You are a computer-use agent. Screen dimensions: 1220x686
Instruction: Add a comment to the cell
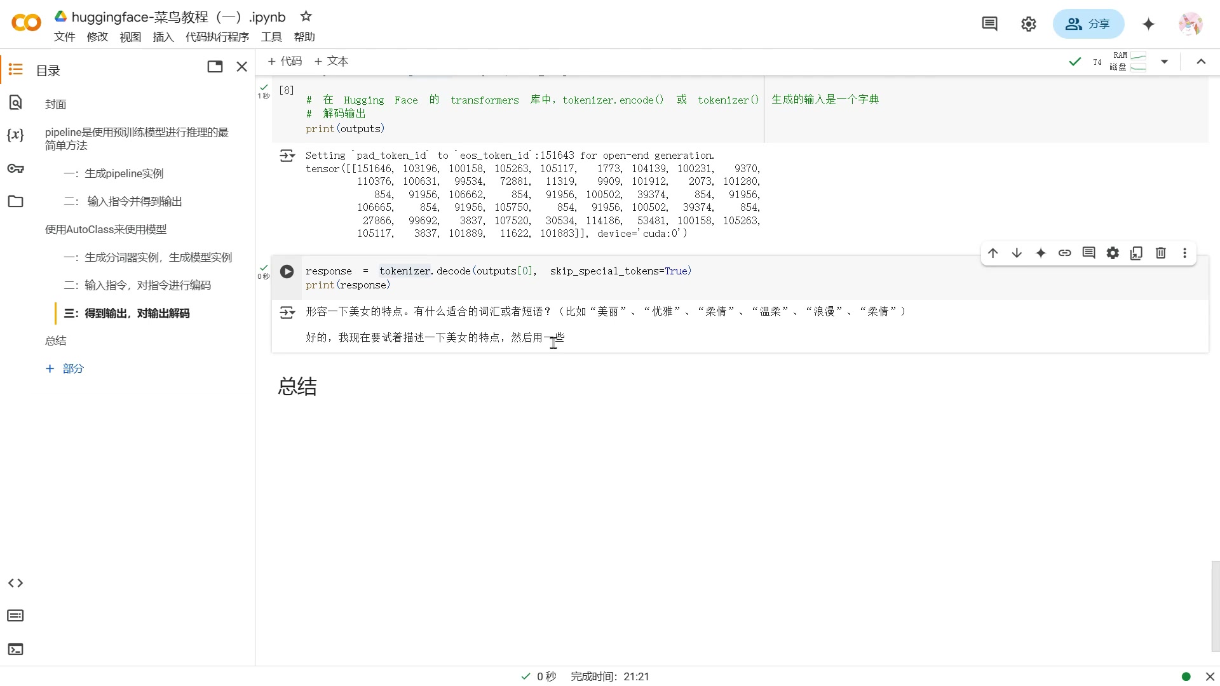[x=1088, y=253]
